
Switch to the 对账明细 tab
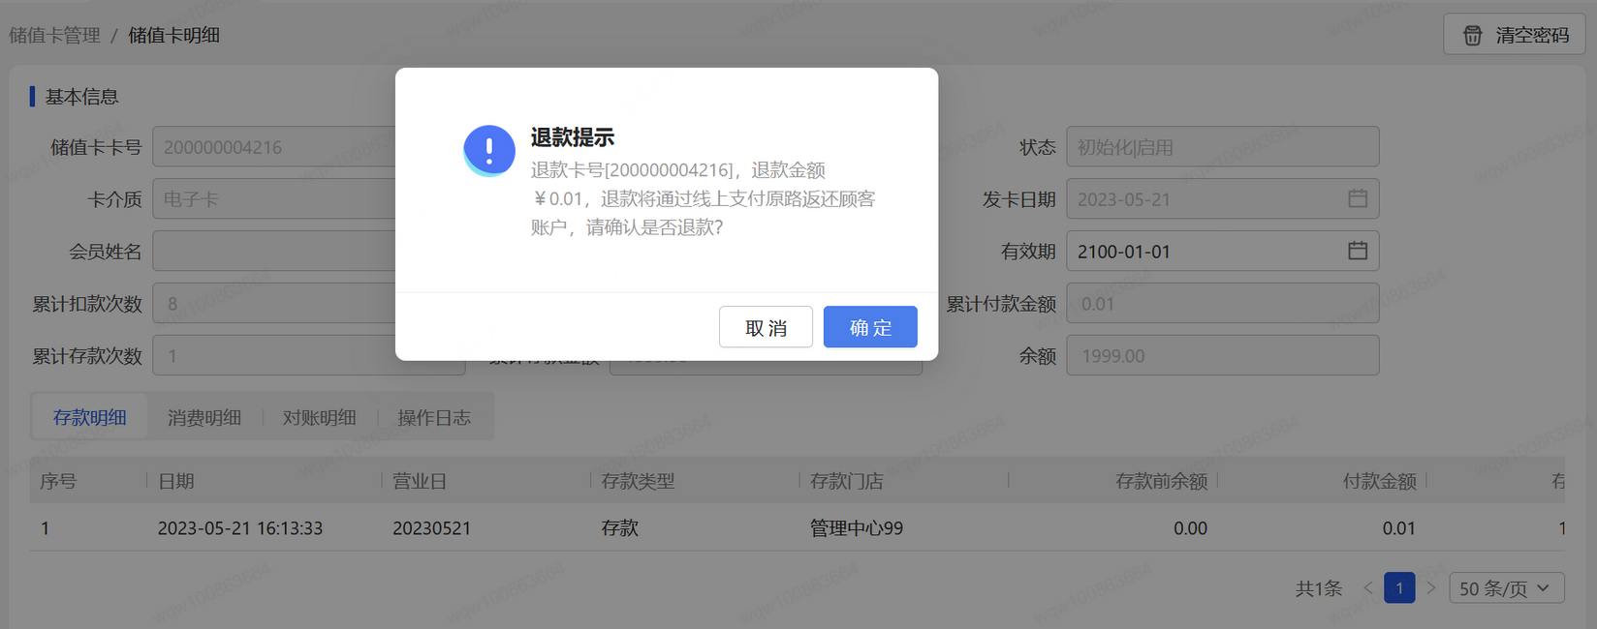pos(320,417)
